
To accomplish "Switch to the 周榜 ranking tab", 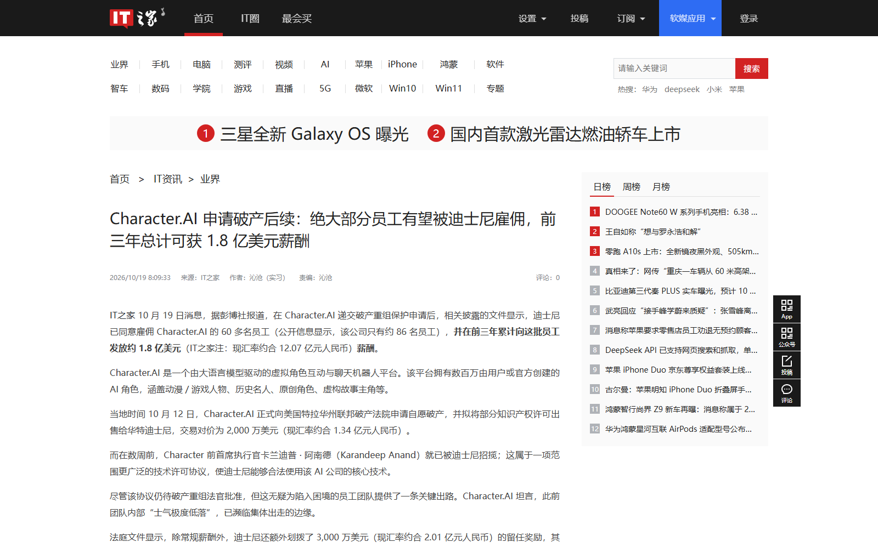I will 632,187.
